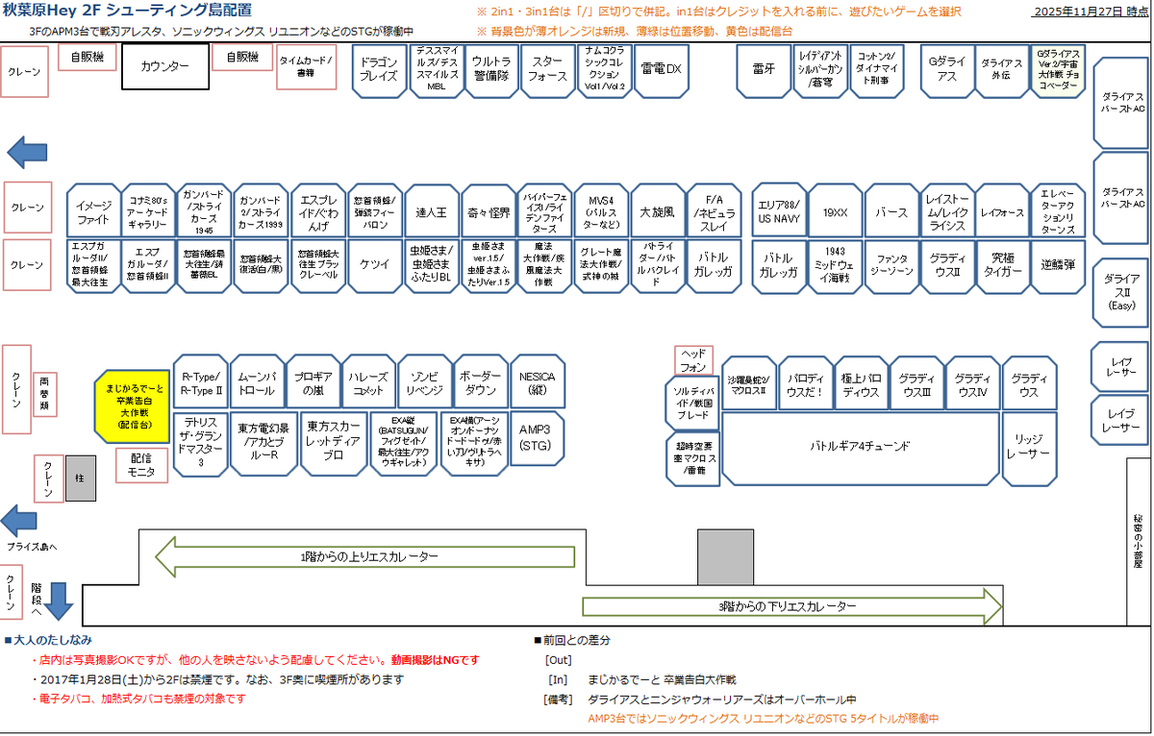
Task: Click the ■前回との差分 heading
Action: (x=571, y=639)
